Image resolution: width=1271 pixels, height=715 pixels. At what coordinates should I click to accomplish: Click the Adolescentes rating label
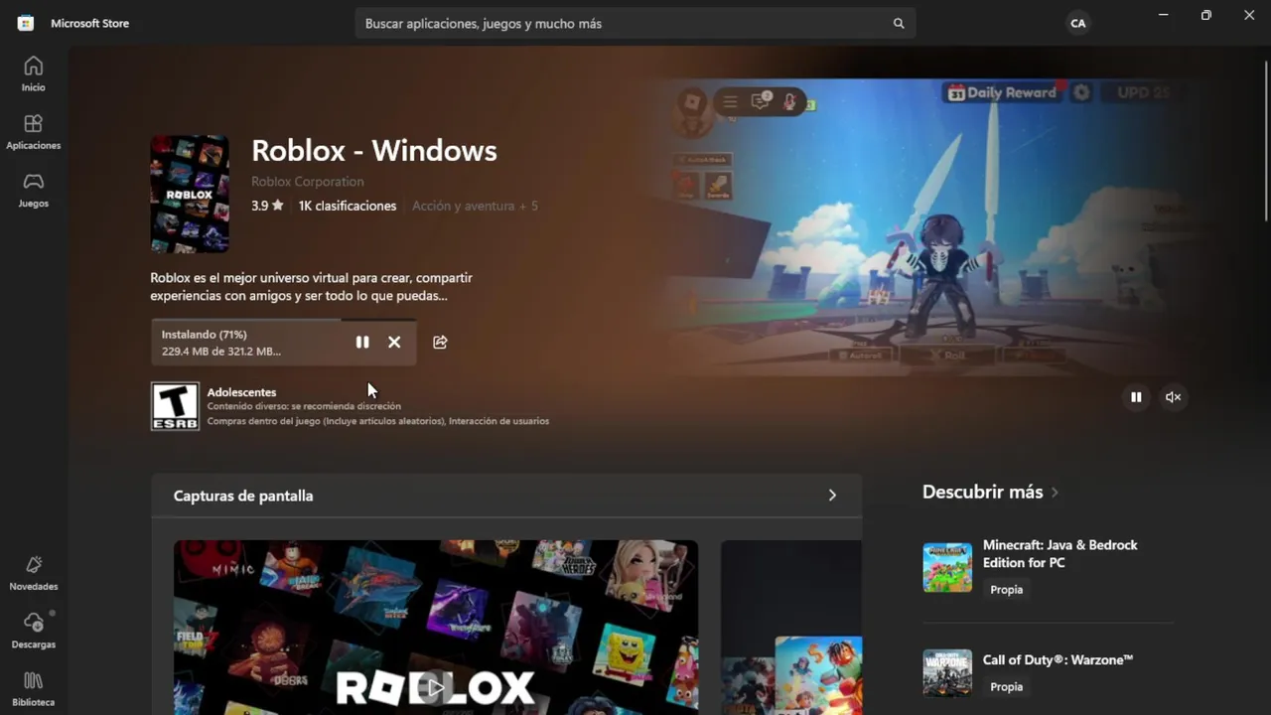coord(241,392)
